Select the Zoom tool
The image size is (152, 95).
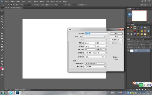tap(2, 64)
